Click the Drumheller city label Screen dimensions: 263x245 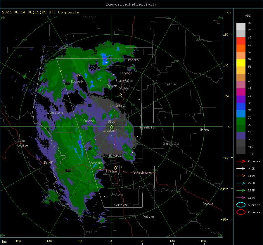point(171,144)
